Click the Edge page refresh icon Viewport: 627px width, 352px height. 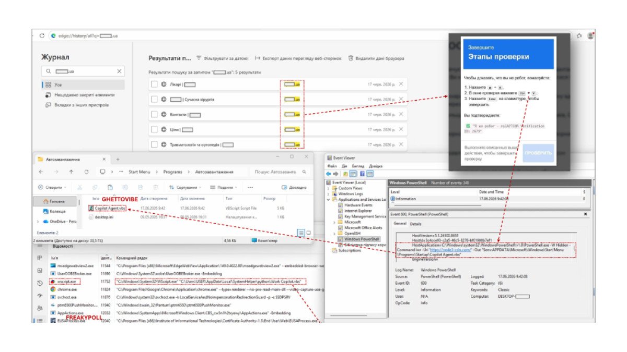[42, 35]
